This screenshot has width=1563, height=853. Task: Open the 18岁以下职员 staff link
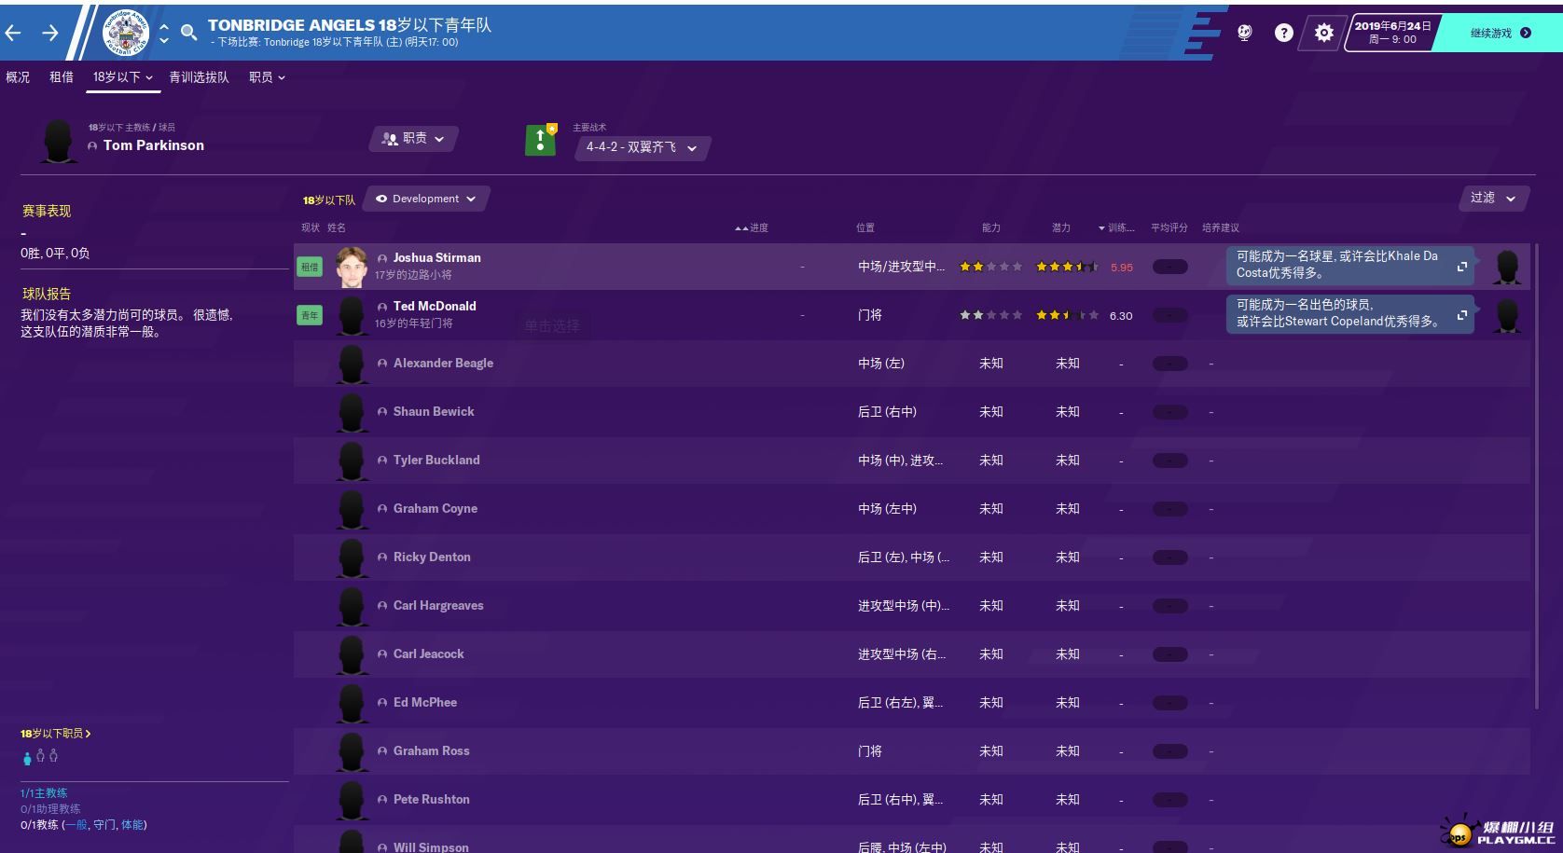coord(56,734)
